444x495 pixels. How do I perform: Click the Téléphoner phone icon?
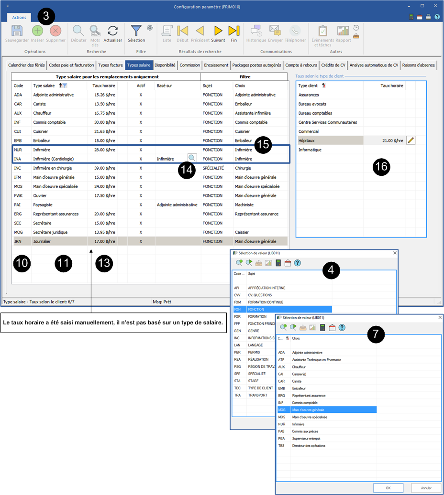pyautogui.click(x=295, y=31)
